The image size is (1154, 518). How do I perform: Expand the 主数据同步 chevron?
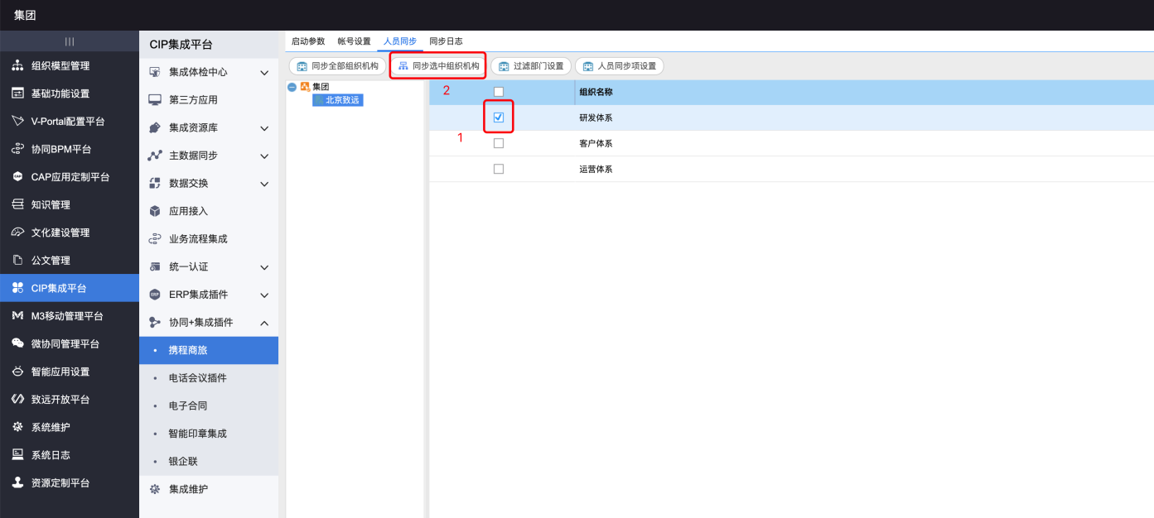(264, 156)
